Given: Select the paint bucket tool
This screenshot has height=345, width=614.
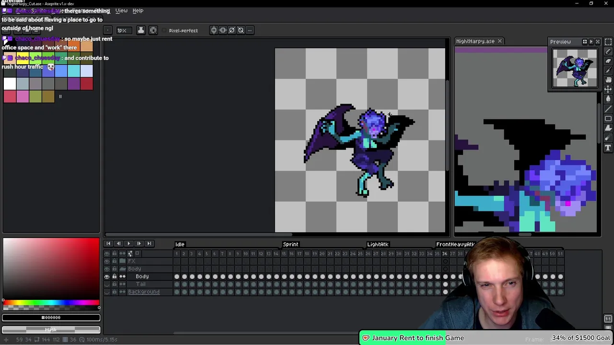Looking at the screenshot, I should coord(608,99).
